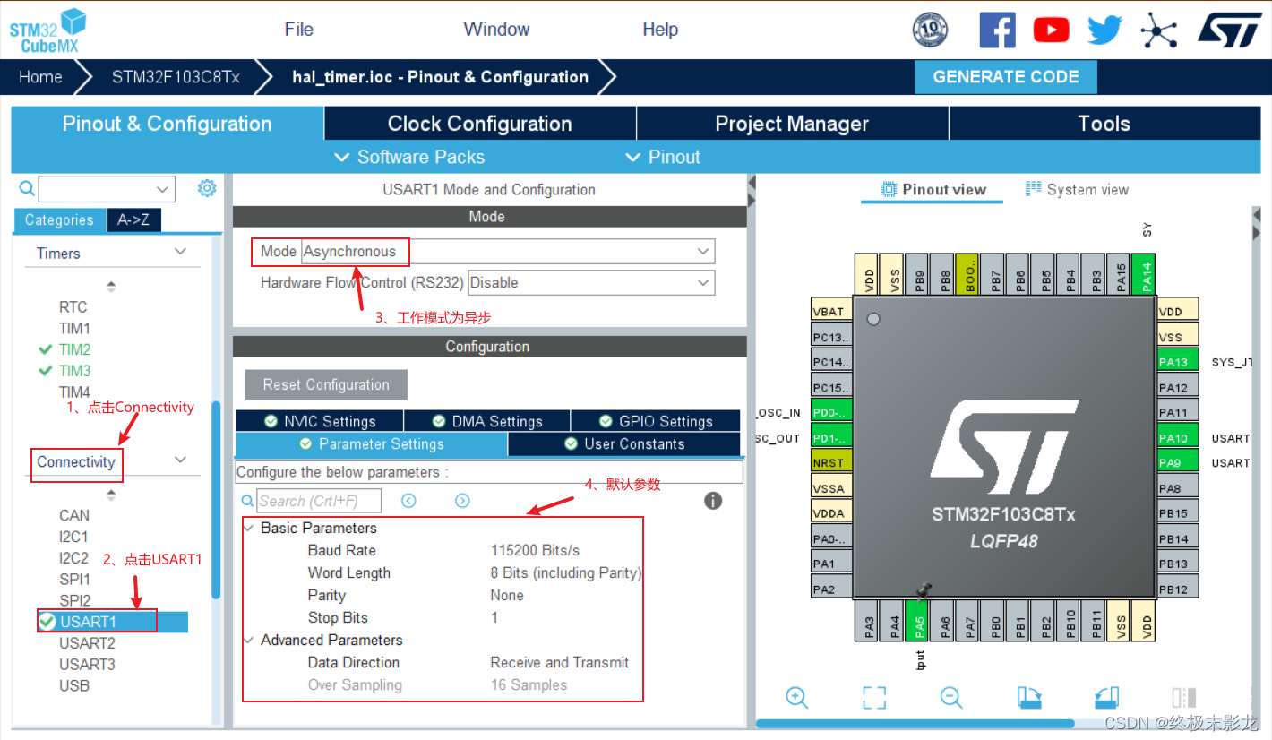Go to previous search match arrow
This screenshot has height=740, width=1272.
click(408, 501)
